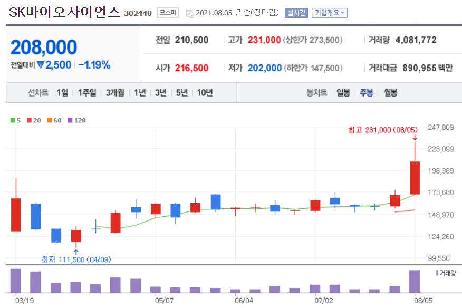462x308 pixels.
Task: Click the 고가 231,000 value
Action: click(264, 40)
